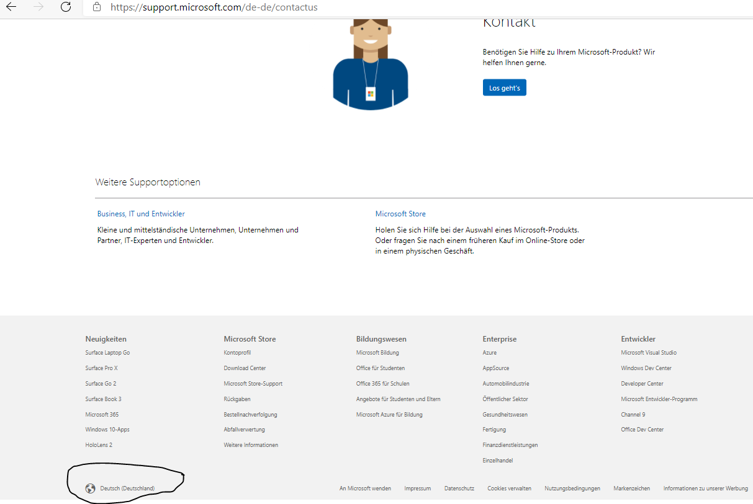
Task: Open Markenzeichen link
Action: pyautogui.click(x=632, y=489)
